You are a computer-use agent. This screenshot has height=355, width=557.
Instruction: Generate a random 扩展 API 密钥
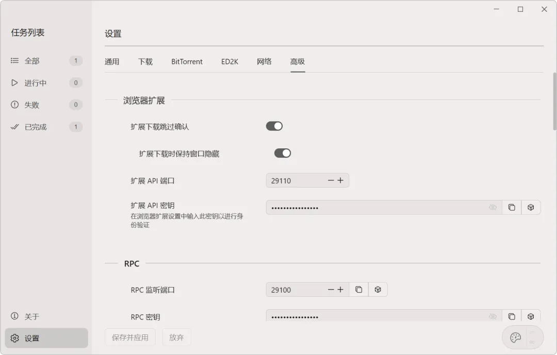click(x=531, y=207)
